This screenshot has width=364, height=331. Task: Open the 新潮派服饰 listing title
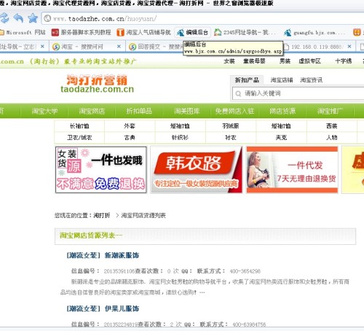click(x=122, y=255)
